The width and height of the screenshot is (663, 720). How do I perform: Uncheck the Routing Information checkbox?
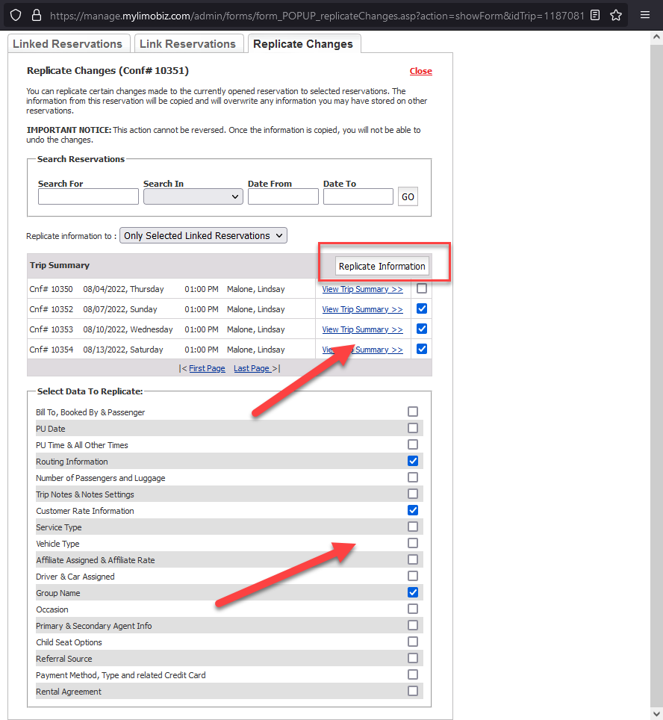(x=413, y=461)
